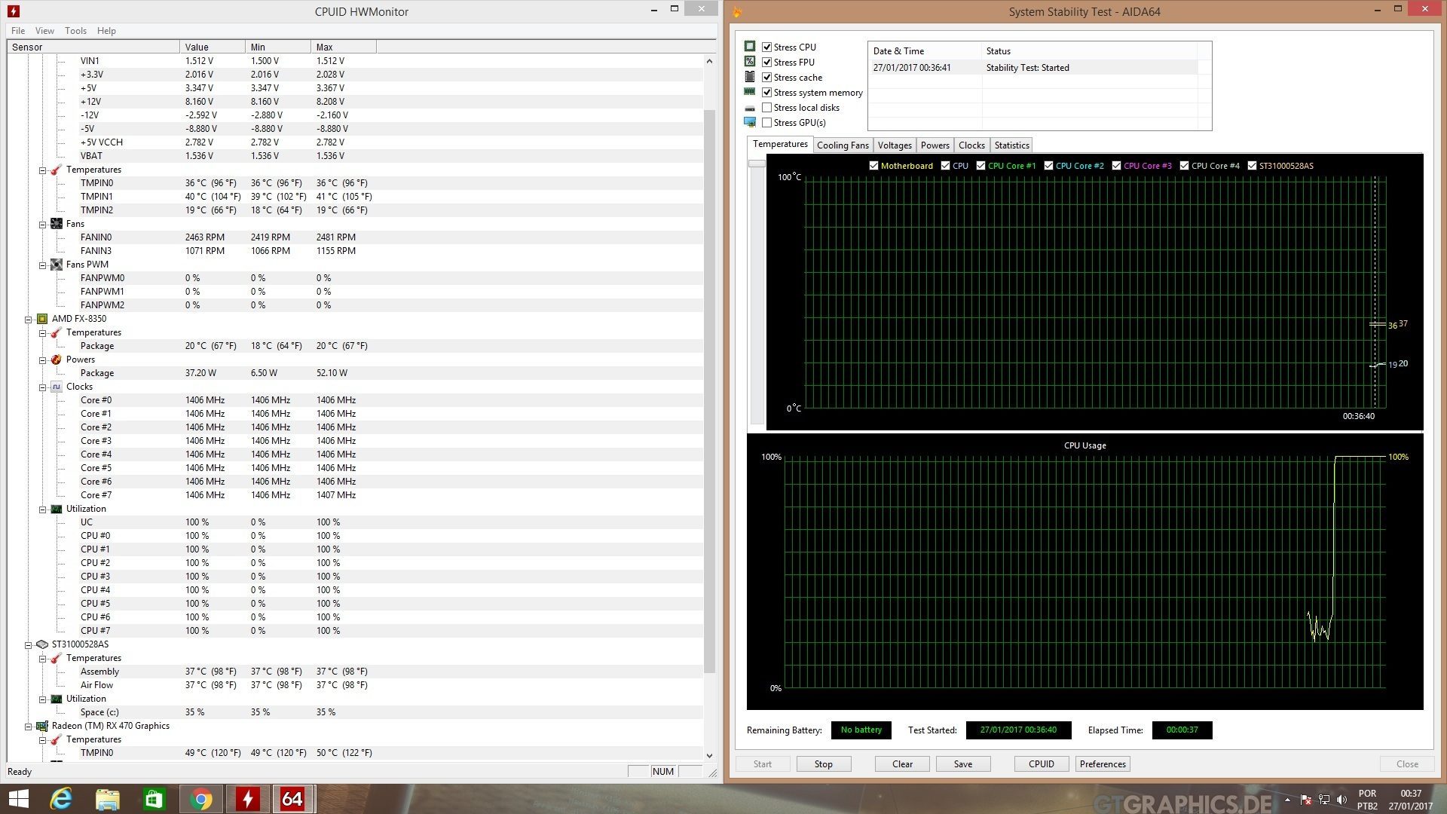Collapse AMD FX-8350 Temperatures node
This screenshot has height=814, width=1447.
(x=43, y=333)
